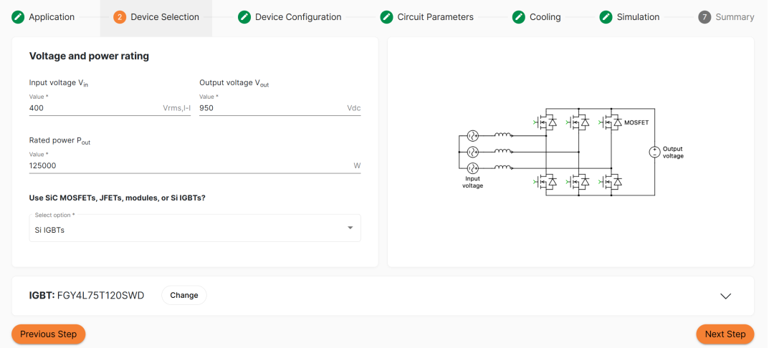774x348 pixels.
Task: Click the Output voltage source symbol in diagram
Action: (x=654, y=152)
